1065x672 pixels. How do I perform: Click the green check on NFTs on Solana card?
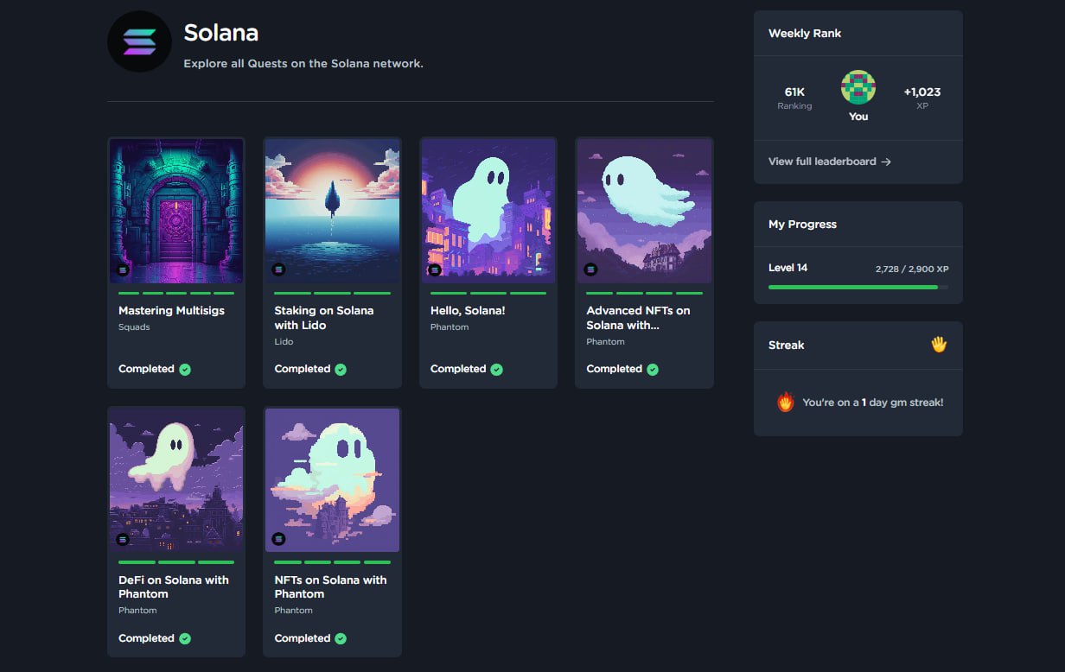pos(341,639)
